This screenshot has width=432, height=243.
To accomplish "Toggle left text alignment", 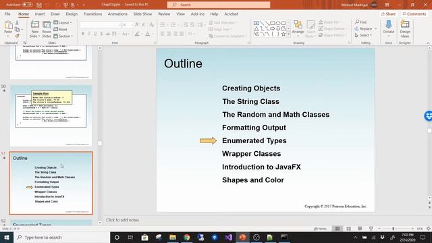I will pyautogui.click(x=163, y=34).
